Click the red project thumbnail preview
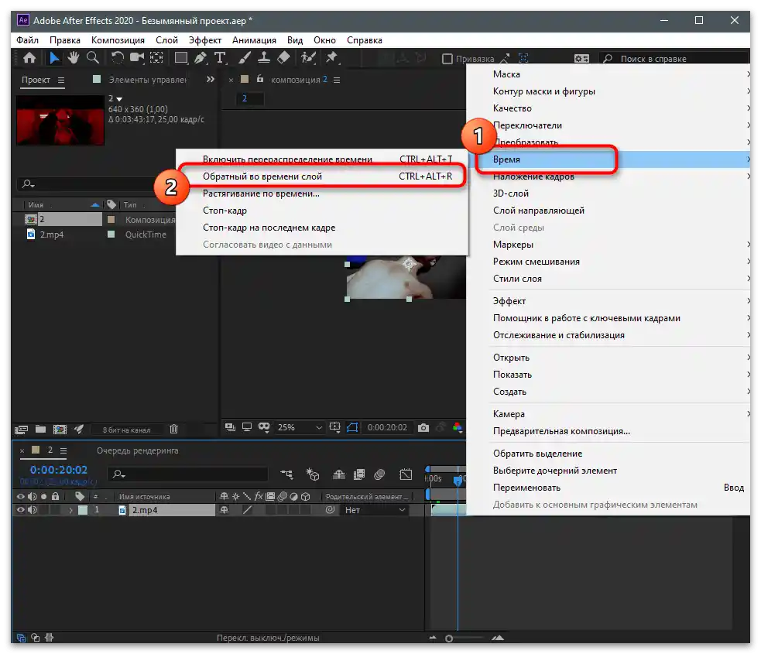 [x=60, y=120]
